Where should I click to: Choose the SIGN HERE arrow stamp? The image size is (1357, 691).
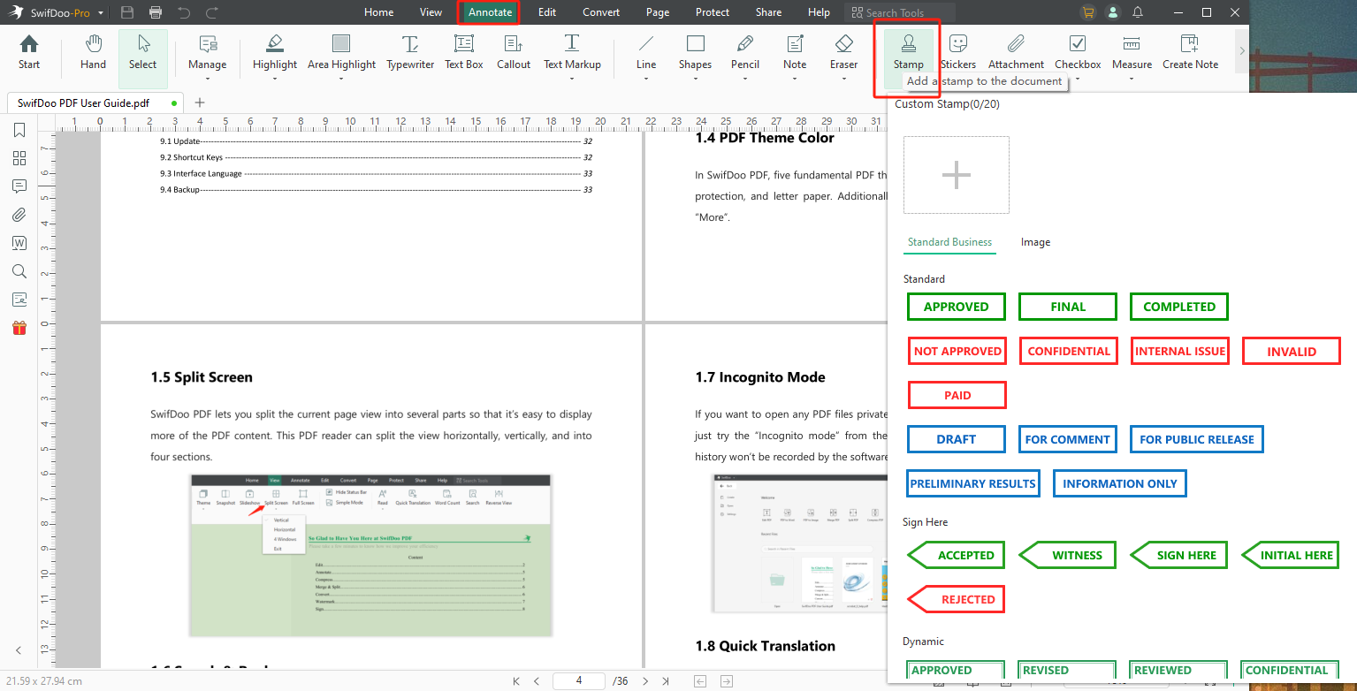(x=1179, y=555)
